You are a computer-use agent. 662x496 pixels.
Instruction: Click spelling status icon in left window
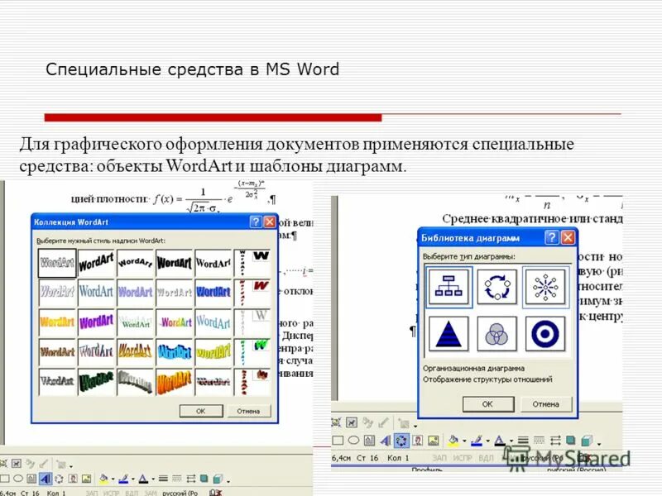click(216, 493)
